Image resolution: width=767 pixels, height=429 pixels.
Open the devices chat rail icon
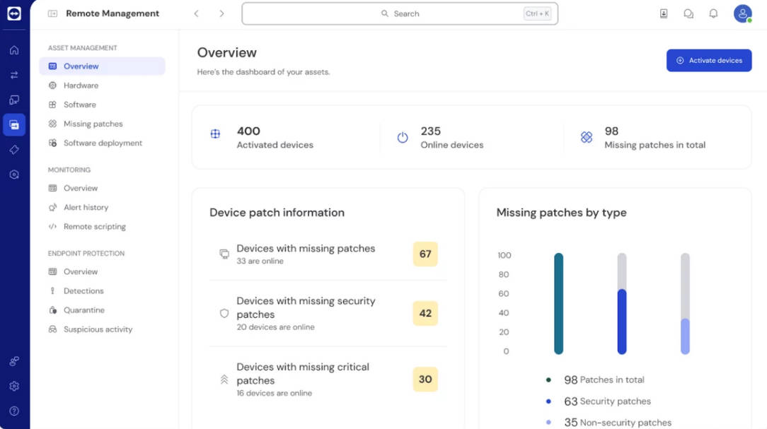click(x=14, y=100)
